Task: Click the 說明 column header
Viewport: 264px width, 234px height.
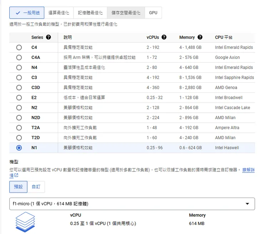Action: tap(68, 37)
